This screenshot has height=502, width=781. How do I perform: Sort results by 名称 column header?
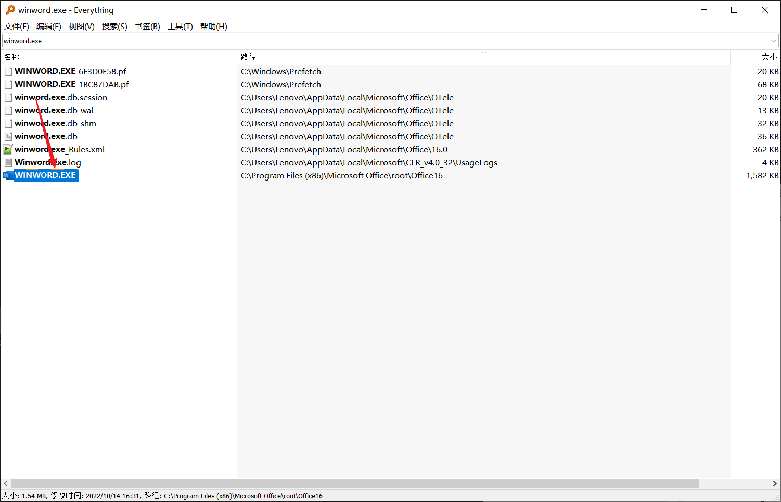coord(119,57)
